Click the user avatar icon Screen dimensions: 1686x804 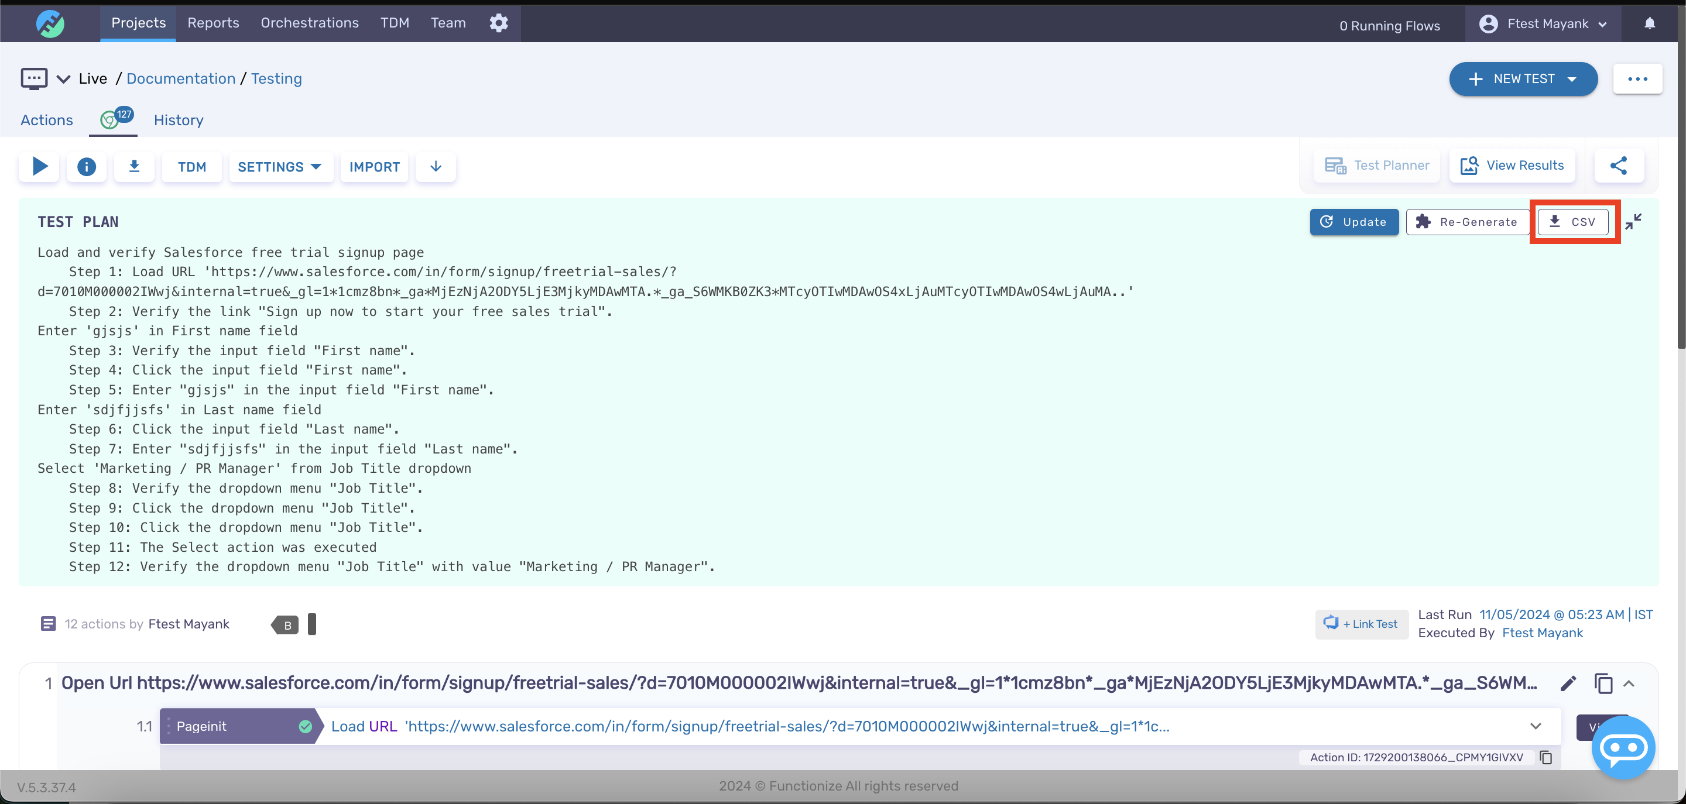click(x=1488, y=23)
